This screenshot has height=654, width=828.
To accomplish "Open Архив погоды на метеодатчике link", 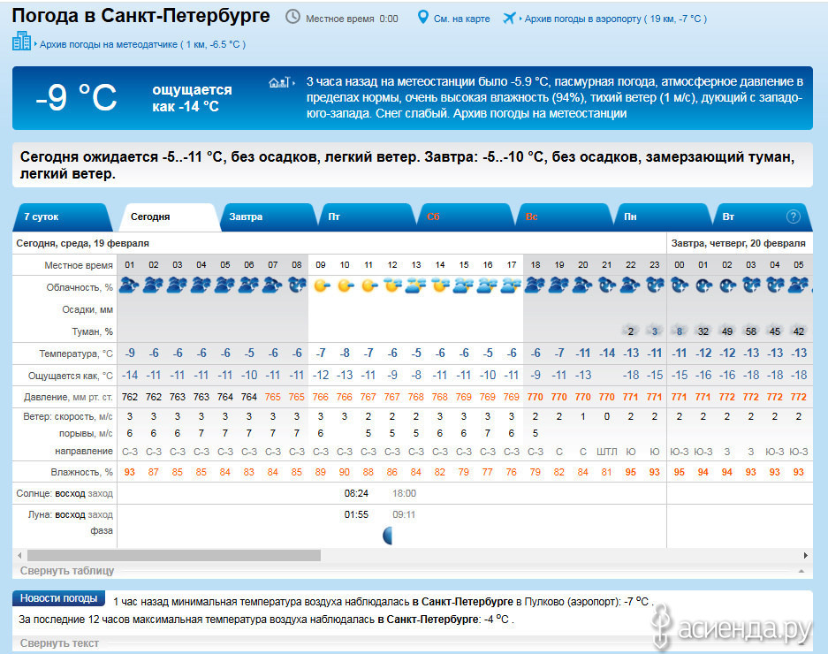I will [142, 44].
